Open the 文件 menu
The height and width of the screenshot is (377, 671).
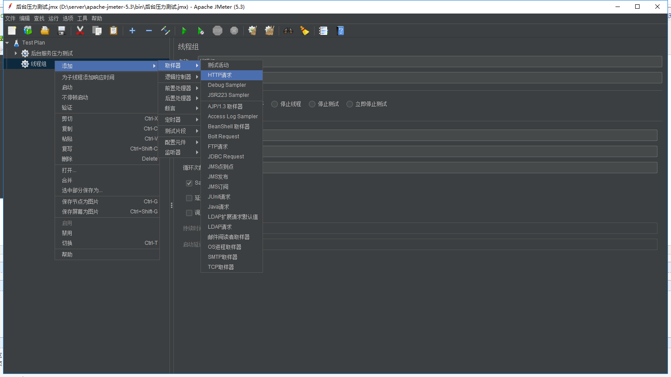click(10, 18)
